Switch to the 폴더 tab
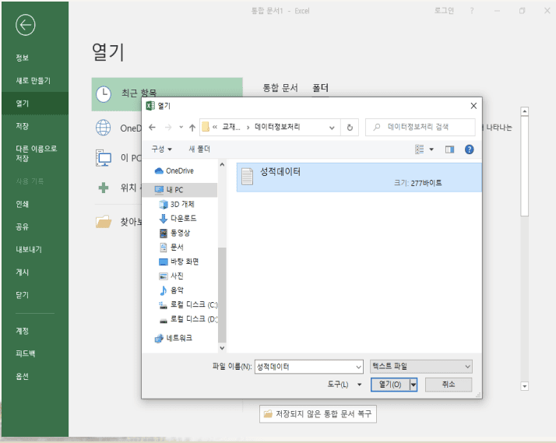 [x=320, y=89]
